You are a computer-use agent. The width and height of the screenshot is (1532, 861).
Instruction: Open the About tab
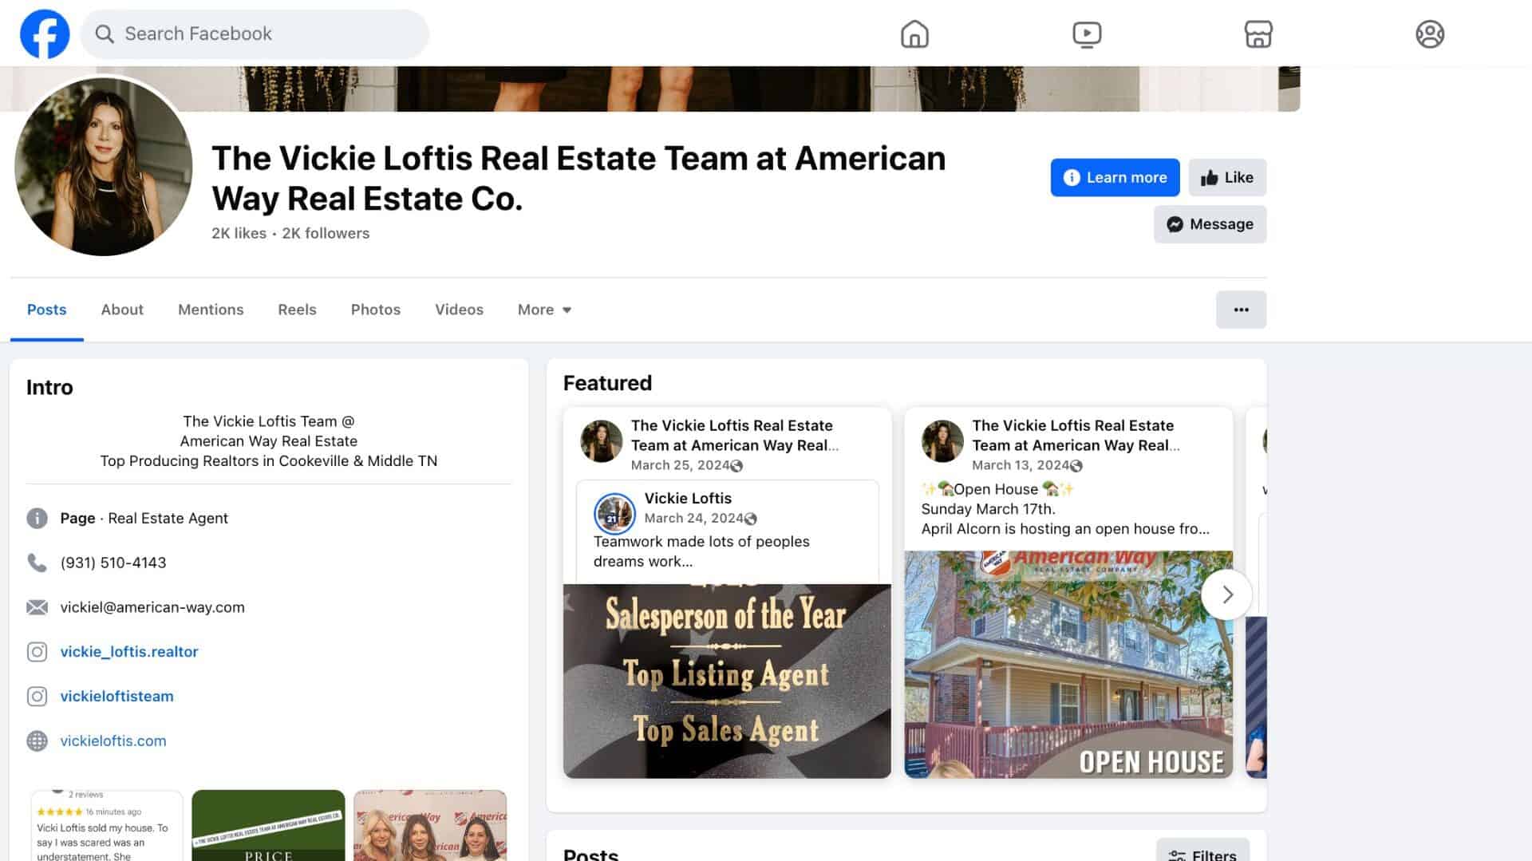click(x=122, y=310)
